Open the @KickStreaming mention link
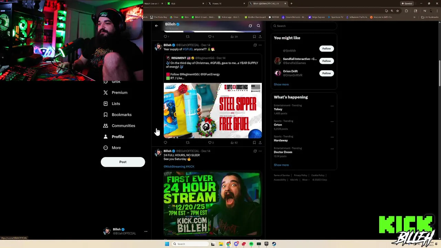This screenshot has height=248, width=441. tap(174, 167)
